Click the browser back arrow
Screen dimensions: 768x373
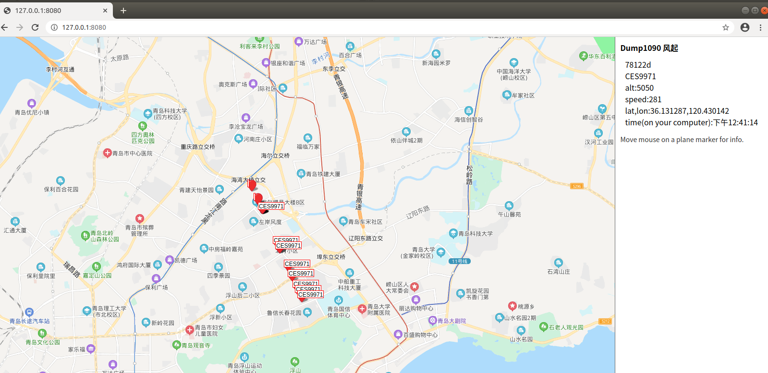5,27
